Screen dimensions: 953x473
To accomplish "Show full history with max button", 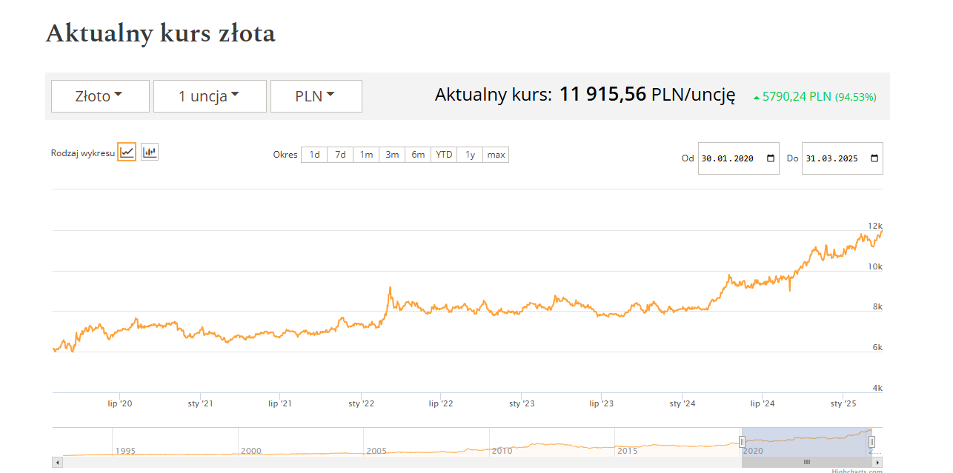I will pos(496,155).
